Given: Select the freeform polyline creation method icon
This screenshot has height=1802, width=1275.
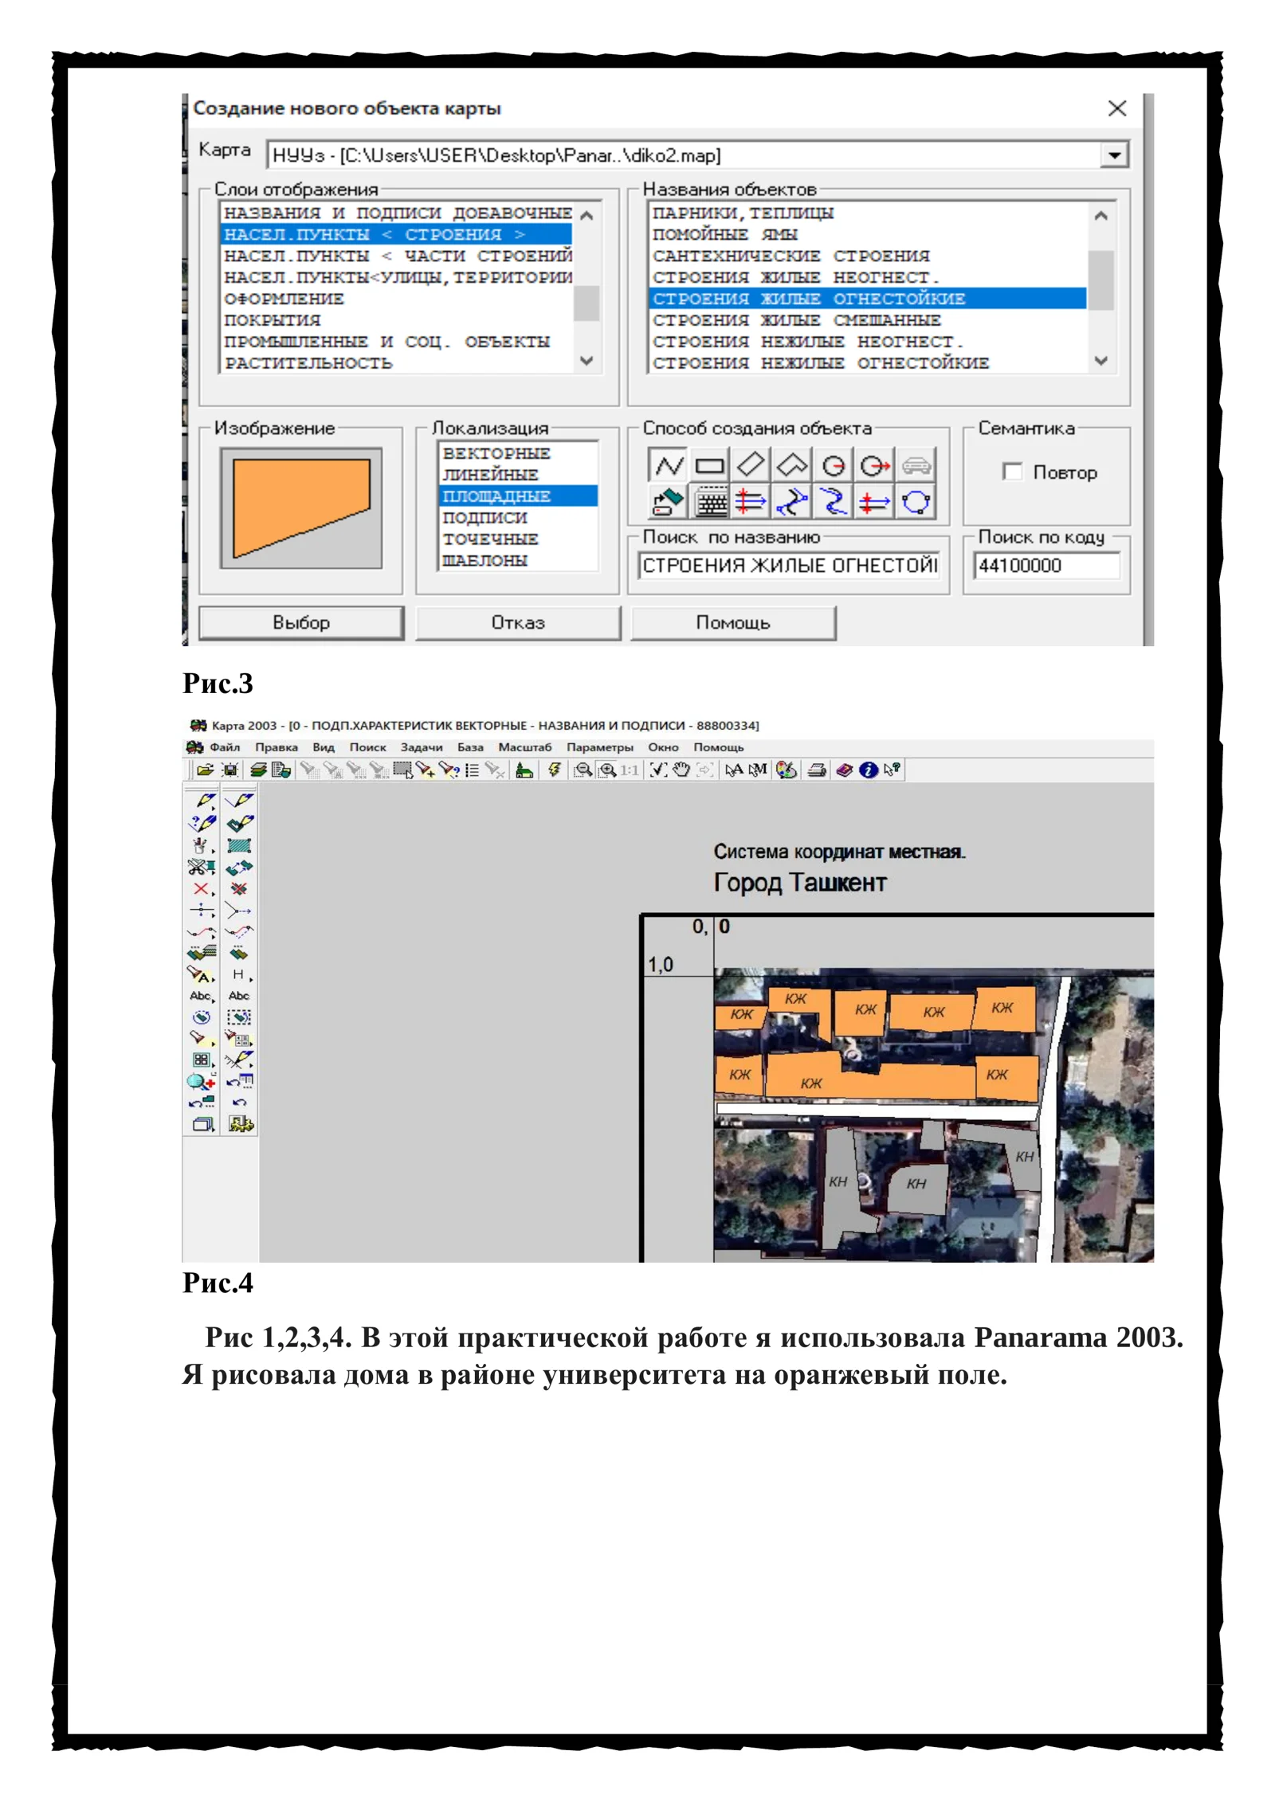Looking at the screenshot, I should [669, 464].
